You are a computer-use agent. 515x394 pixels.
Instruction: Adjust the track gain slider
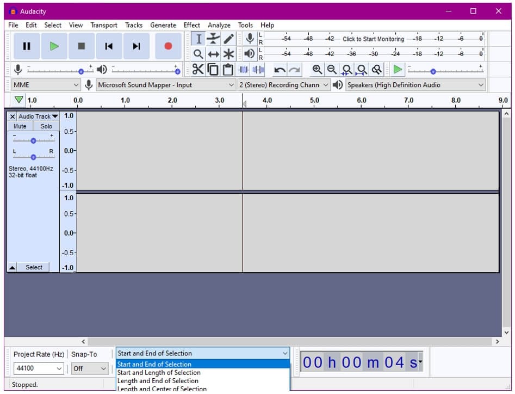point(34,140)
